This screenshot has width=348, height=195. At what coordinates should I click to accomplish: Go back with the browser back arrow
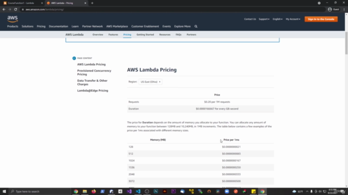[4, 10]
